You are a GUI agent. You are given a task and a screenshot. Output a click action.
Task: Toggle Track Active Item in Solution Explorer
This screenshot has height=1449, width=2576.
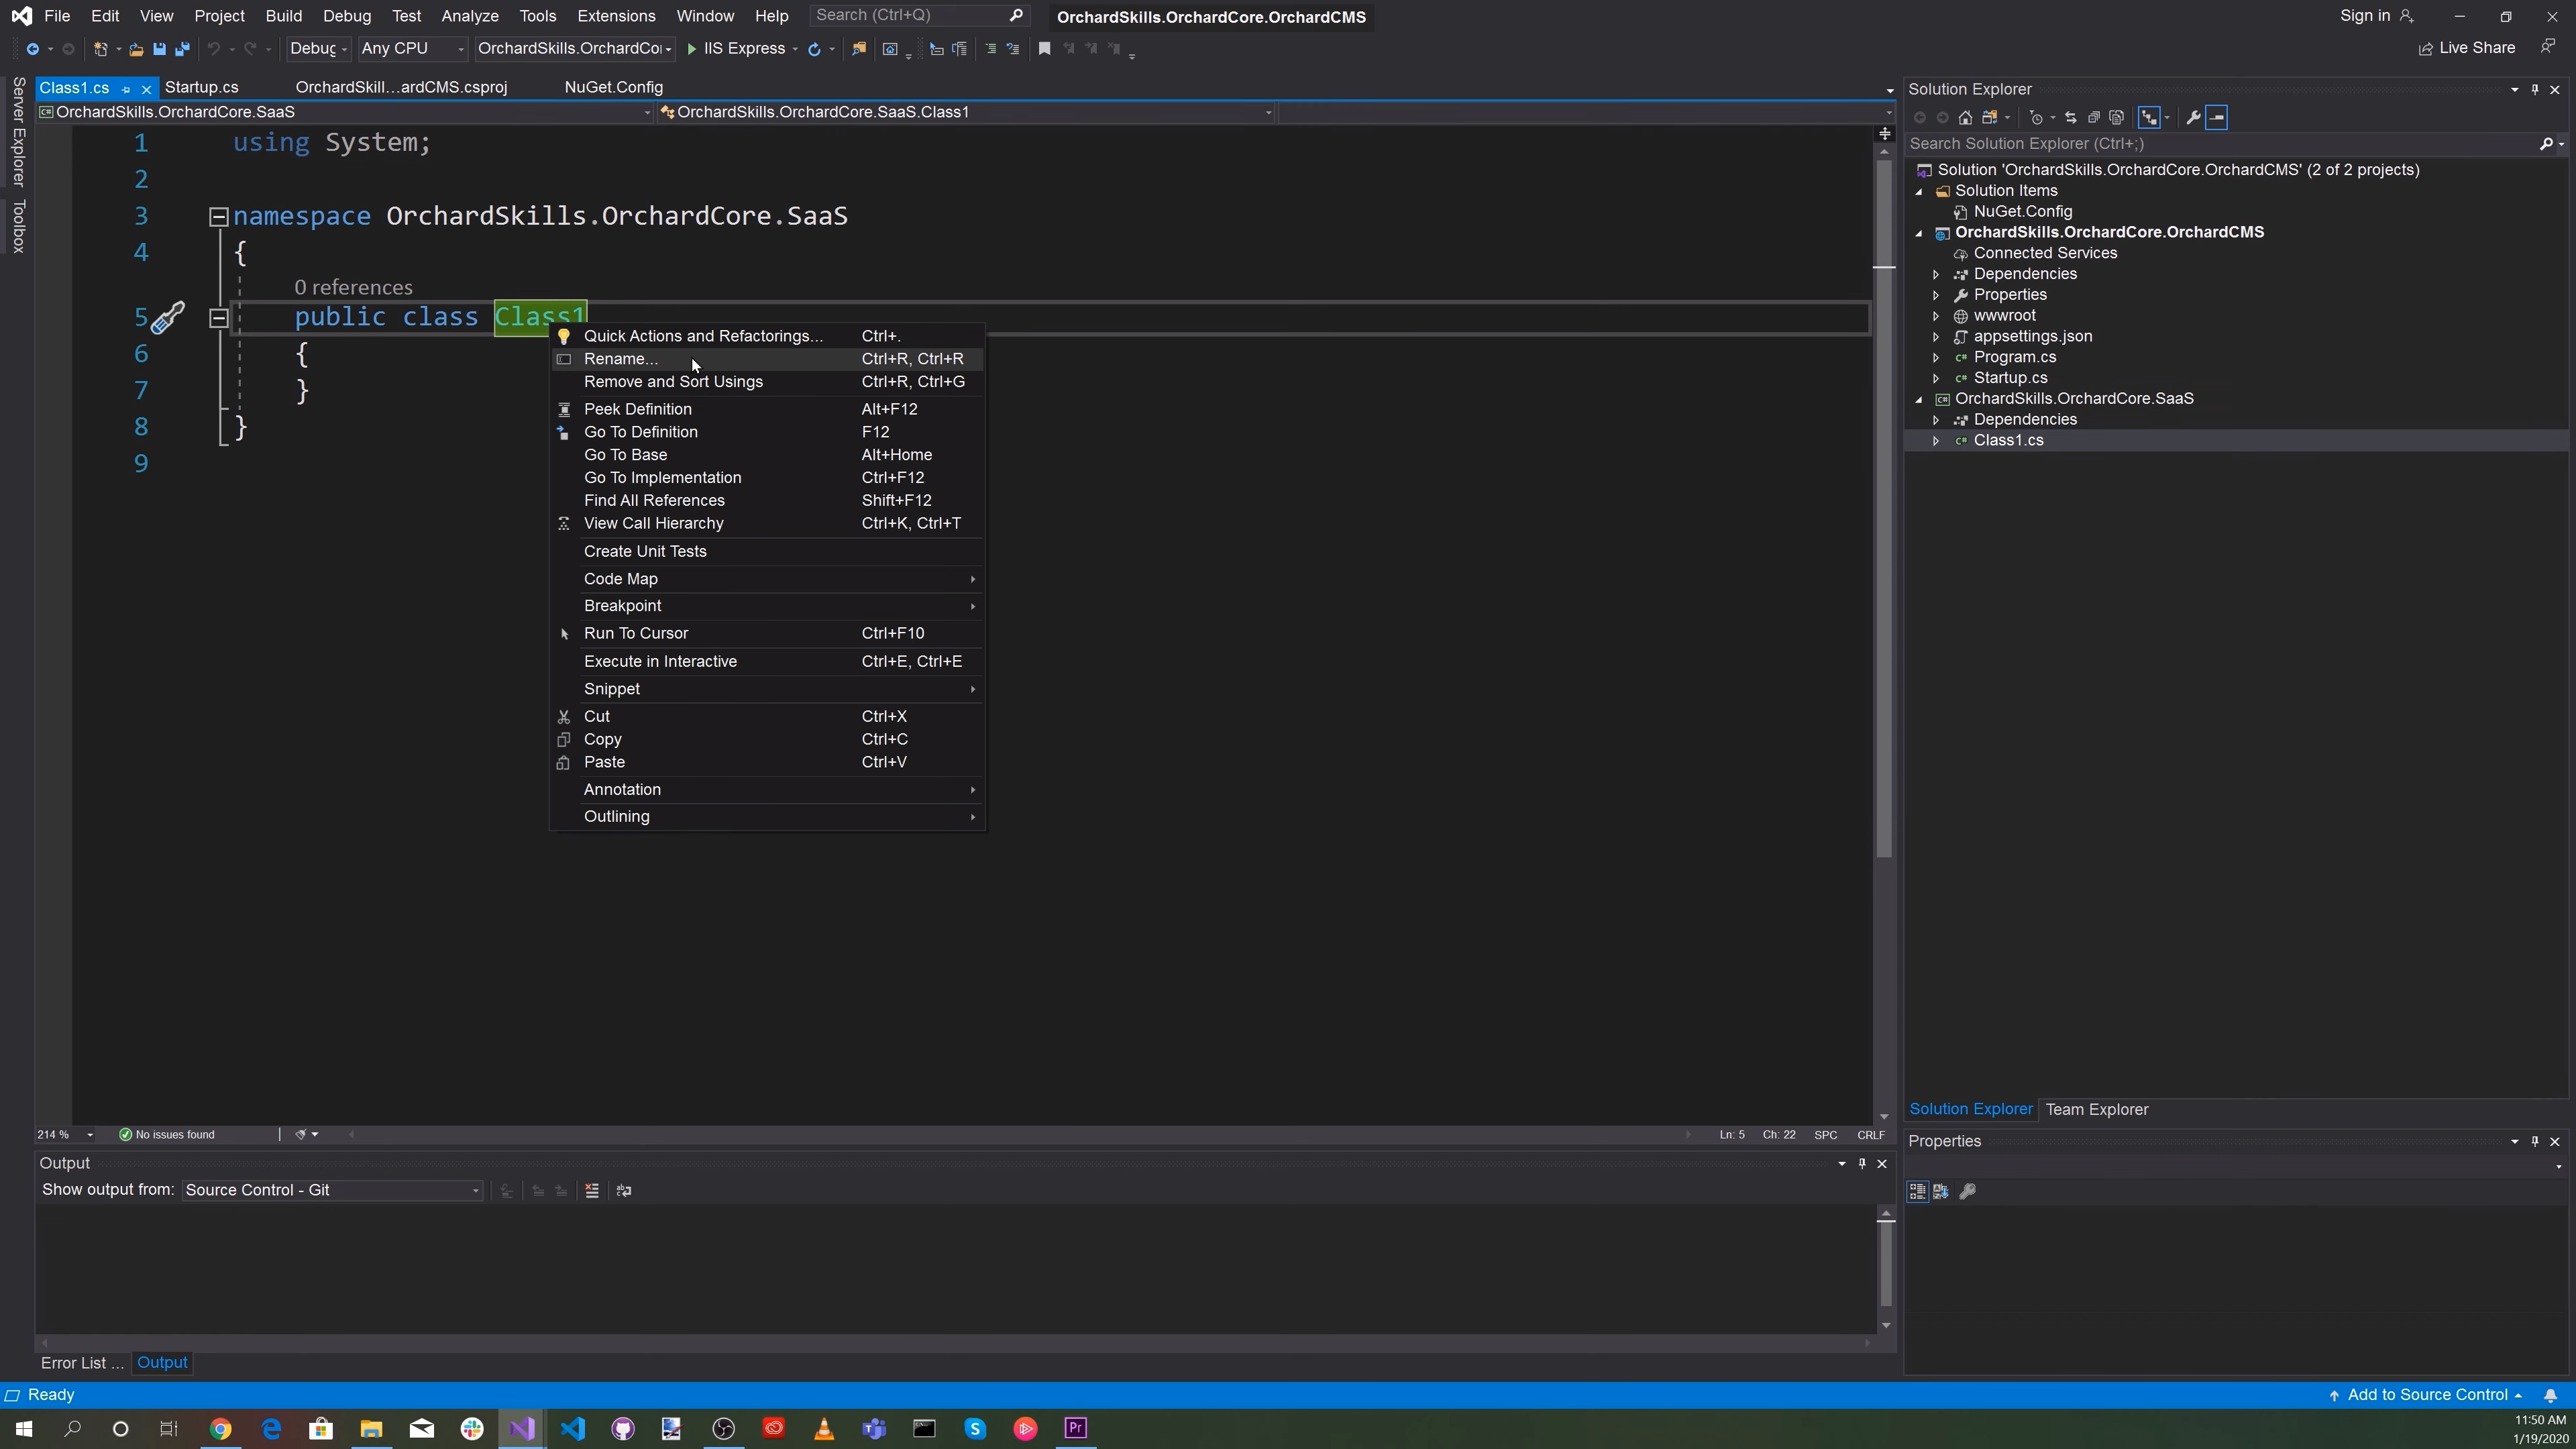click(2149, 118)
